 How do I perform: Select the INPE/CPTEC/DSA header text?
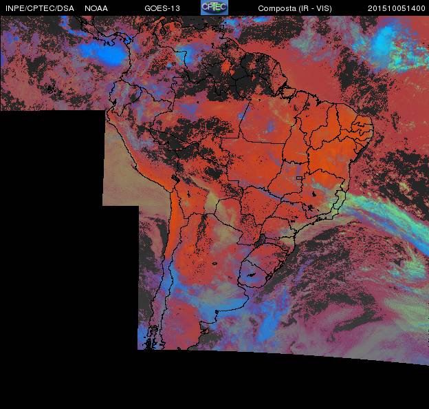40,8
